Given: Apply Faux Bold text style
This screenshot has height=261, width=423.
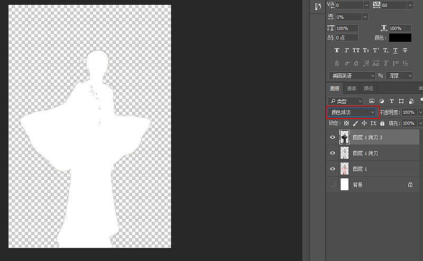Looking at the screenshot, I should click(337, 50).
